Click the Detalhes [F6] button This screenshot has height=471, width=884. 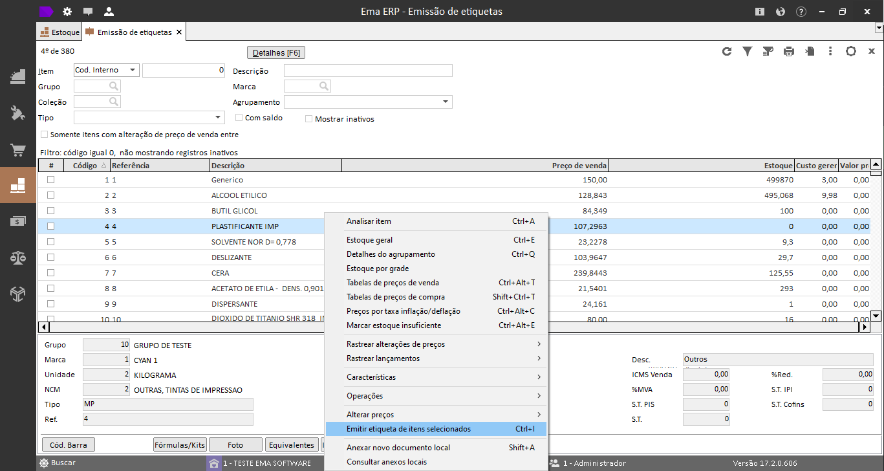pos(276,53)
